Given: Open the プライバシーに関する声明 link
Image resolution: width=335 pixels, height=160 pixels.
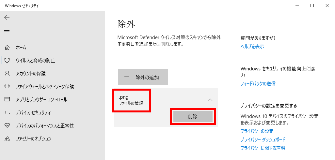Looking at the screenshot, I should (x=263, y=148).
